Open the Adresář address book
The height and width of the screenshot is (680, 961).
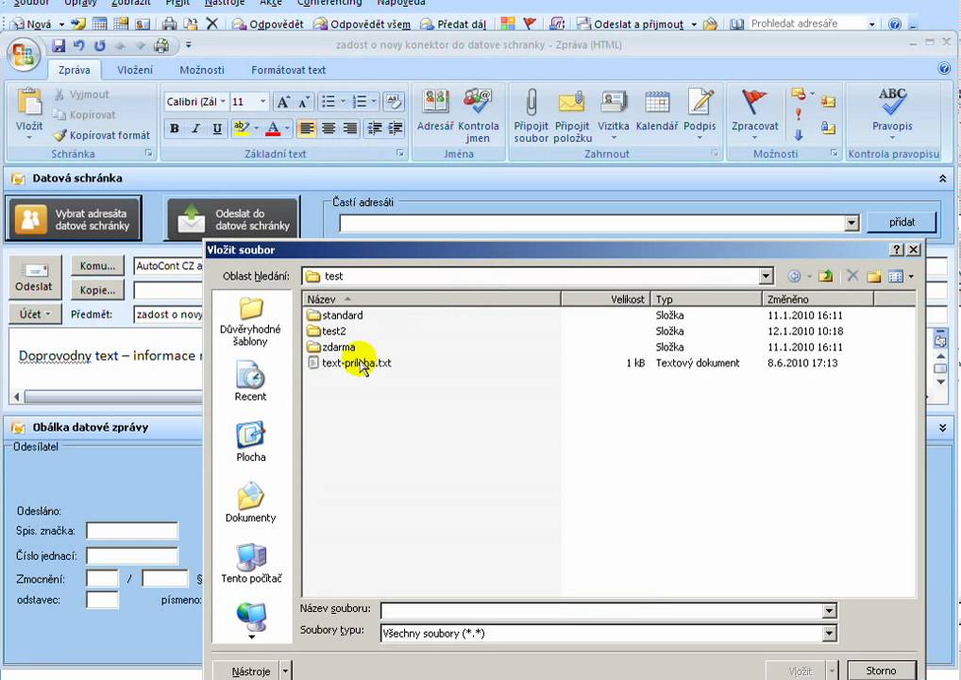435,110
